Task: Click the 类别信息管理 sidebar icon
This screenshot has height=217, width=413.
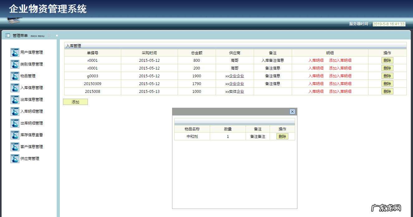Action: pos(15,64)
